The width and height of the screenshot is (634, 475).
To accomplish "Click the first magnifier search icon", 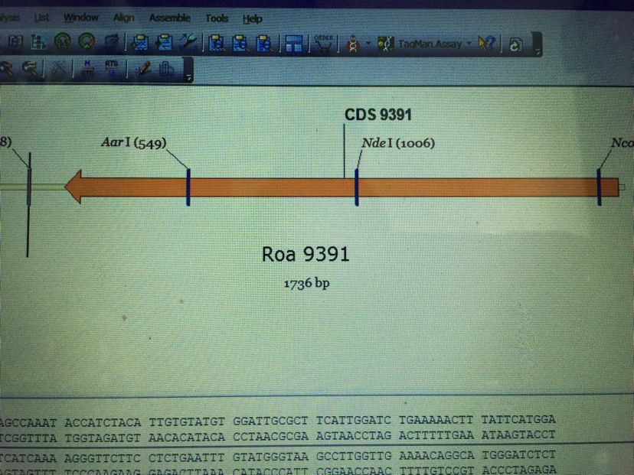I will 217,44.
